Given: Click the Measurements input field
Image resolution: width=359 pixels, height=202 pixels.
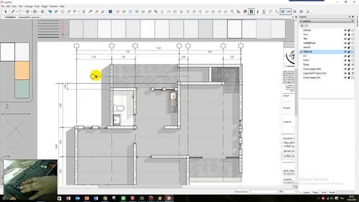Looking at the screenshot, I should (264, 191).
